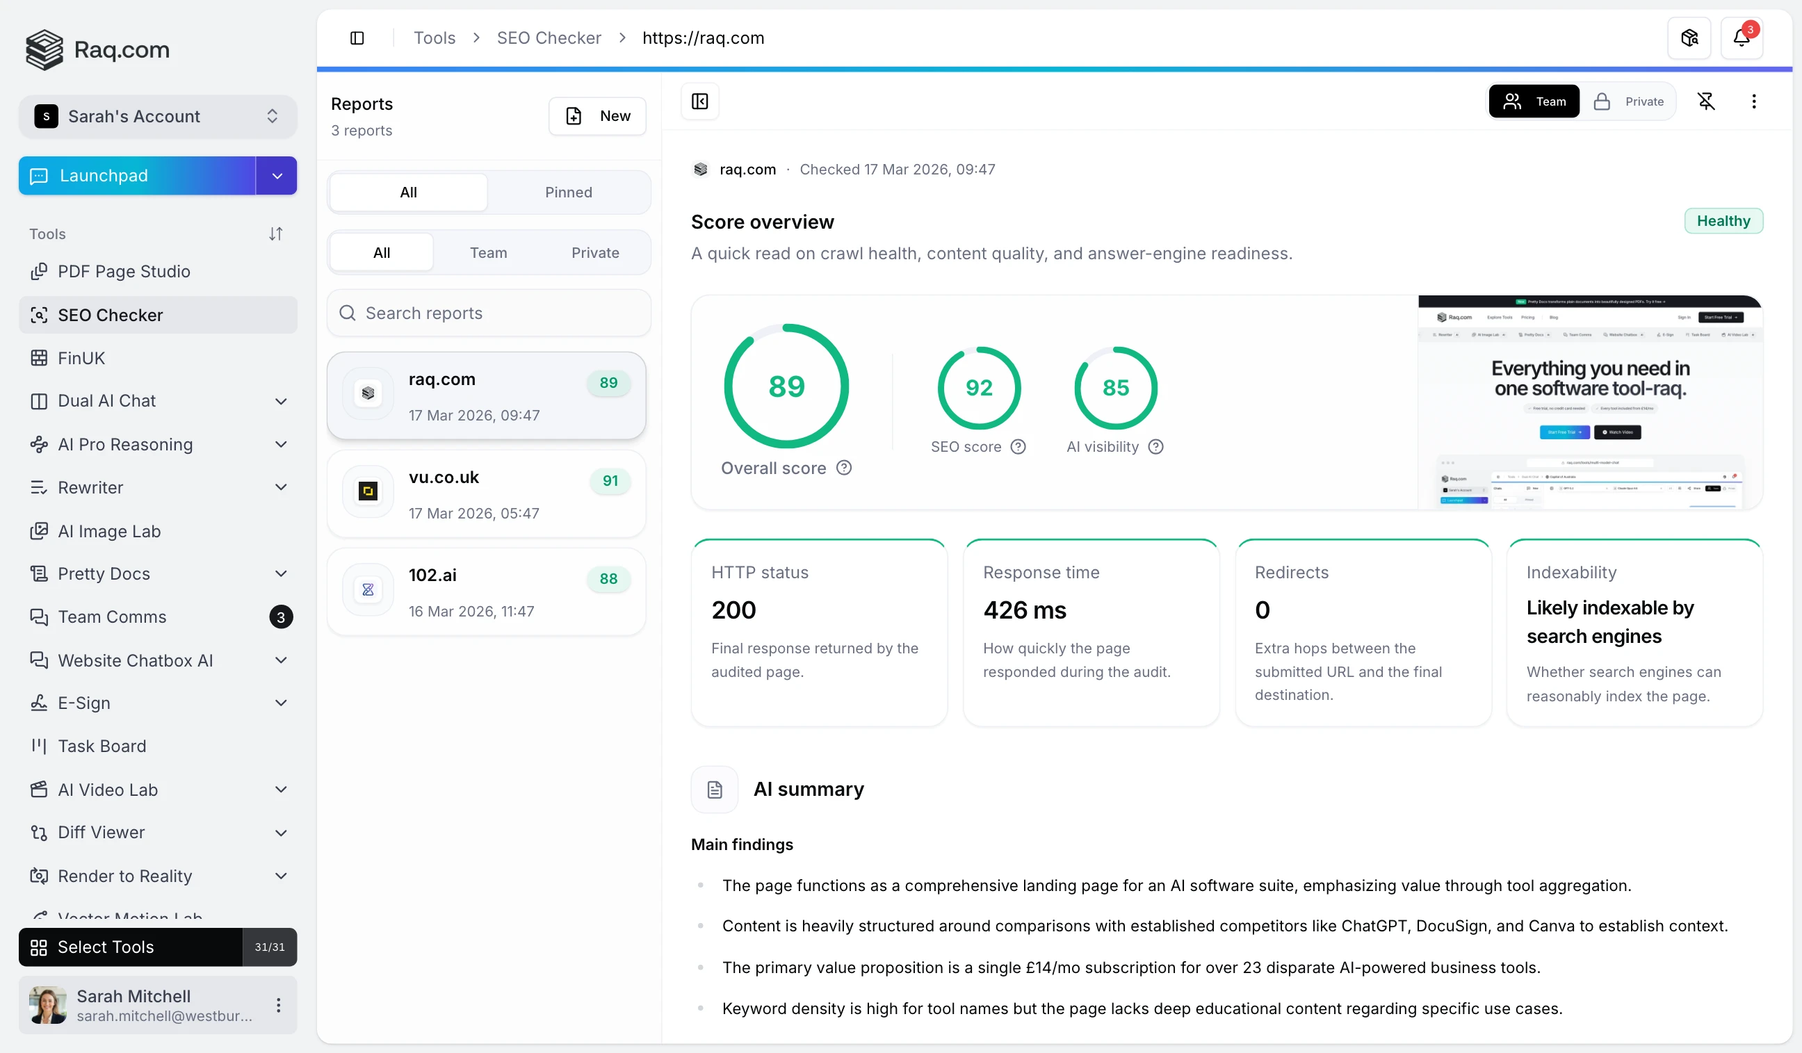Open the report options kebab menu
Image resolution: width=1802 pixels, height=1053 pixels.
pyautogui.click(x=1753, y=101)
